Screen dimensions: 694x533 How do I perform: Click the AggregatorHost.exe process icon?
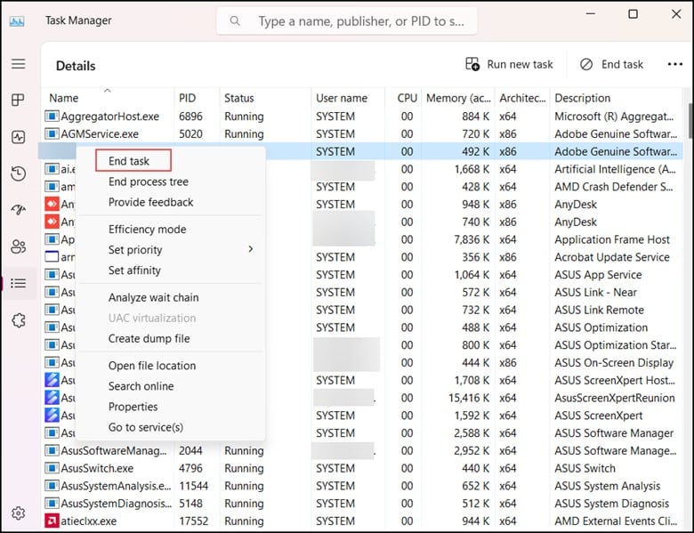pos(52,117)
